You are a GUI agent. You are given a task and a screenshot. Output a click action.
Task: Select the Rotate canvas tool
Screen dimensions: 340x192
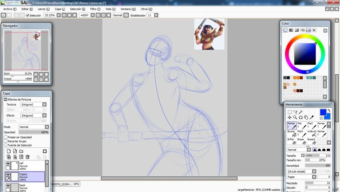click(x=300, y=117)
